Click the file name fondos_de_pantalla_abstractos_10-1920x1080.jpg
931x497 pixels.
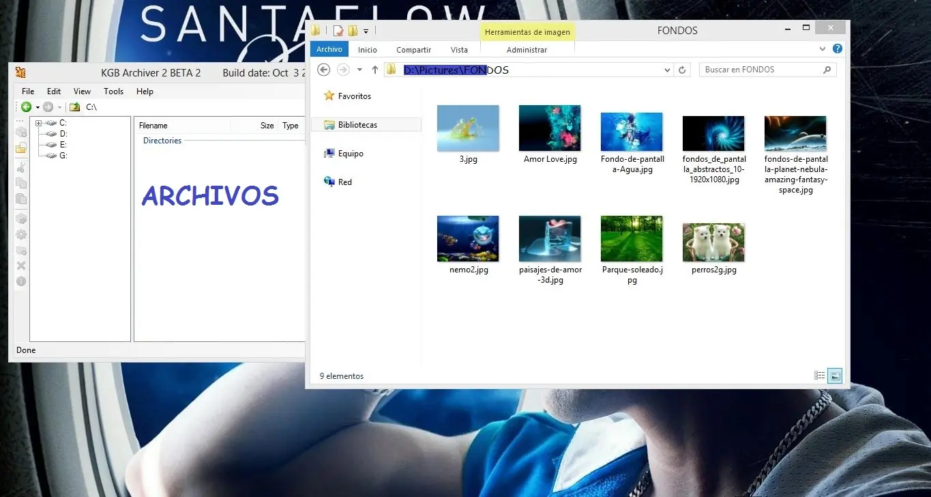714,169
